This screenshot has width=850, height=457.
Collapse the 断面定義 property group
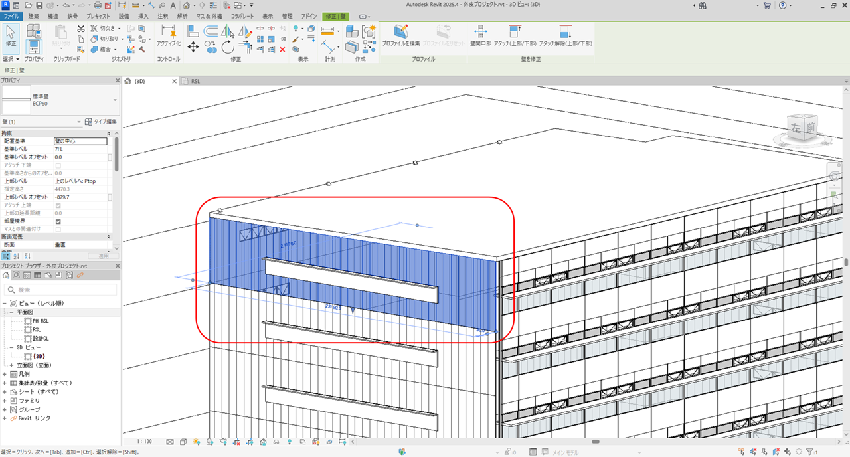tap(109, 236)
